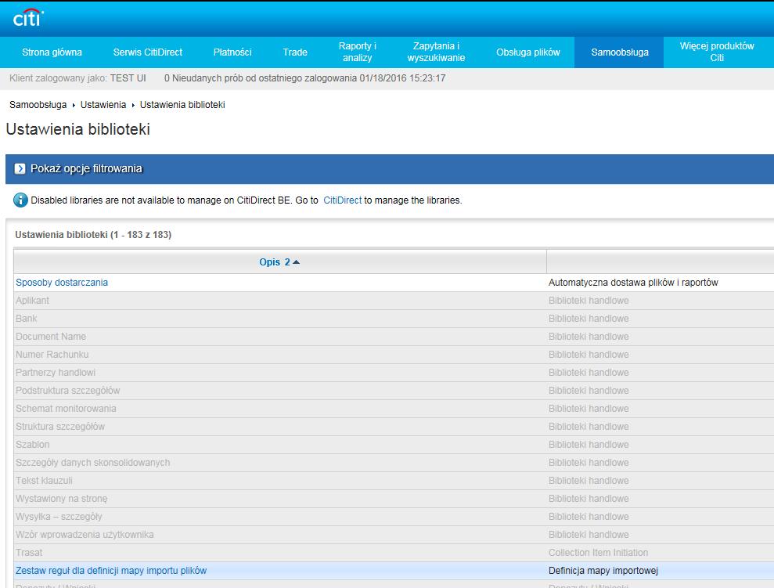774x588 pixels.
Task: Click the Citi logo
Action: [28, 18]
